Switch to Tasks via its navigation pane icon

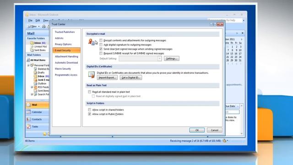pos(28,126)
